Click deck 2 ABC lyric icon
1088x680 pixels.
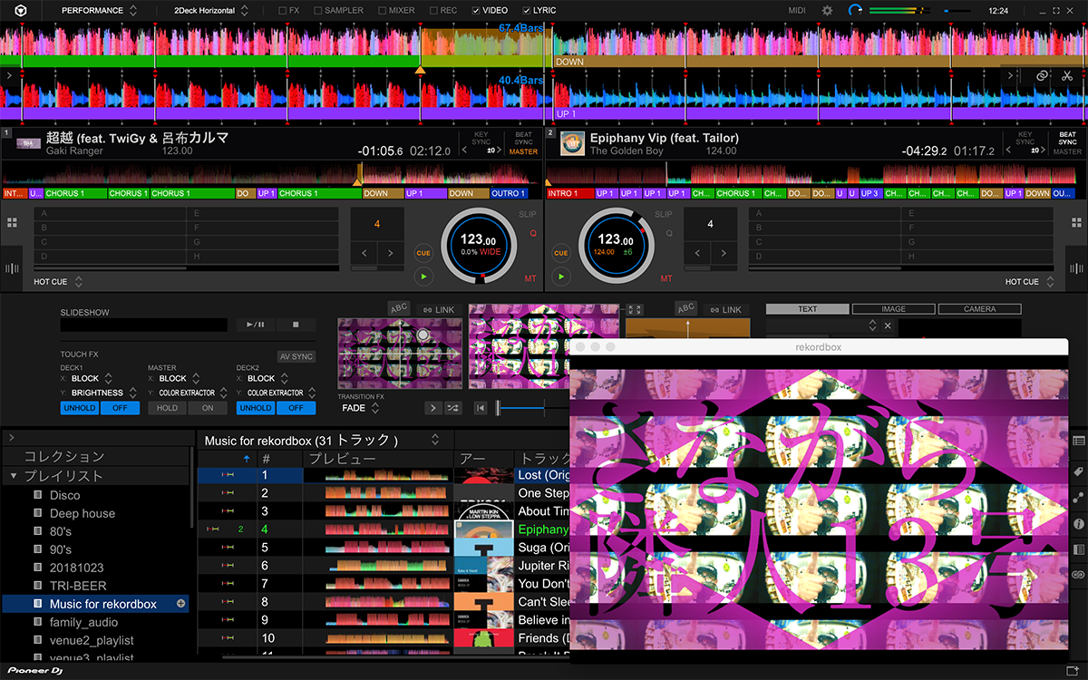[x=686, y=308]
